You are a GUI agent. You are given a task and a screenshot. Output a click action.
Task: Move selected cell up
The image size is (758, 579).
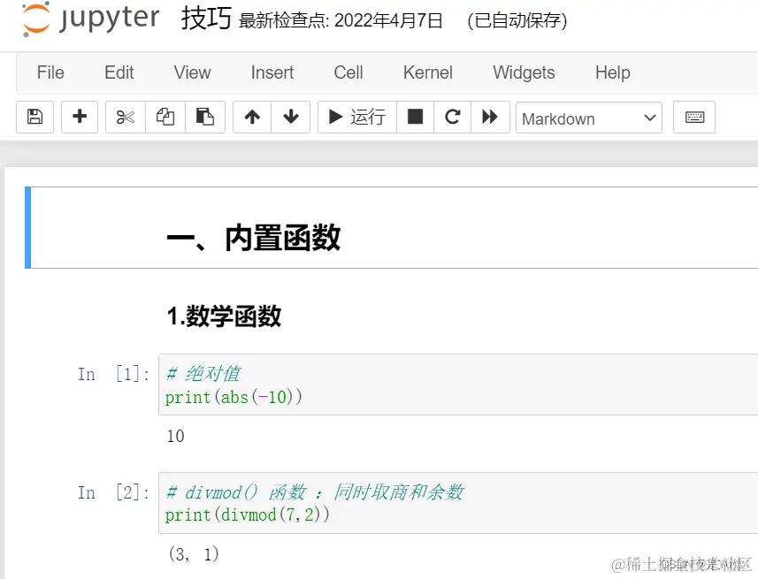252,117
